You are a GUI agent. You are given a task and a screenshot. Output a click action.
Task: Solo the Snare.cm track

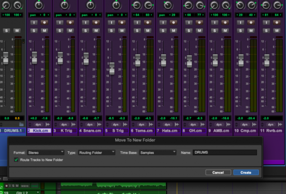[85, 30]
